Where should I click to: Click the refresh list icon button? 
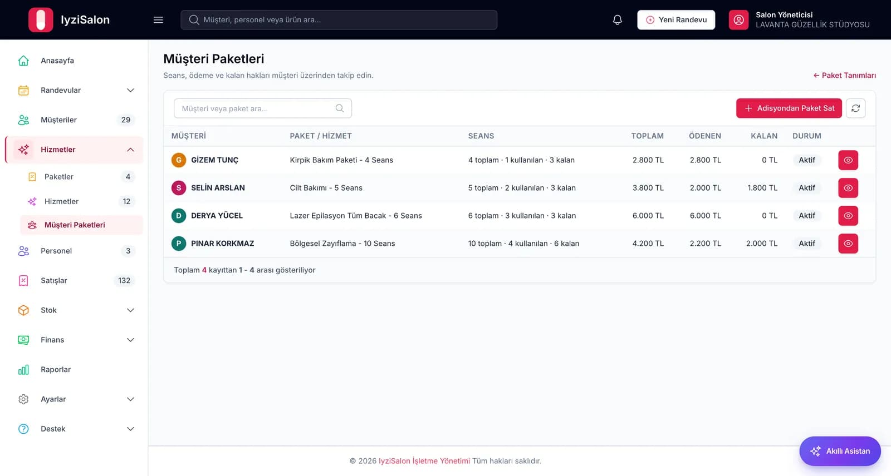855,108
